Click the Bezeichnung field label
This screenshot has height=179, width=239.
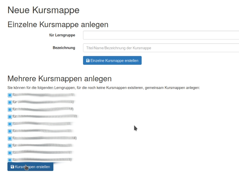64,48
